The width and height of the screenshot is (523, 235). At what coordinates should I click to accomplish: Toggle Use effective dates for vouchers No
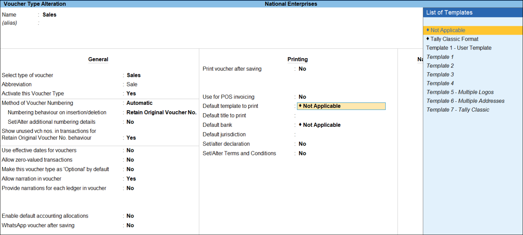click(x=130, y=150)
